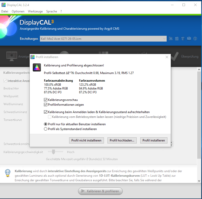Click the 100.0% sRGB coverage value

(52, 85)
